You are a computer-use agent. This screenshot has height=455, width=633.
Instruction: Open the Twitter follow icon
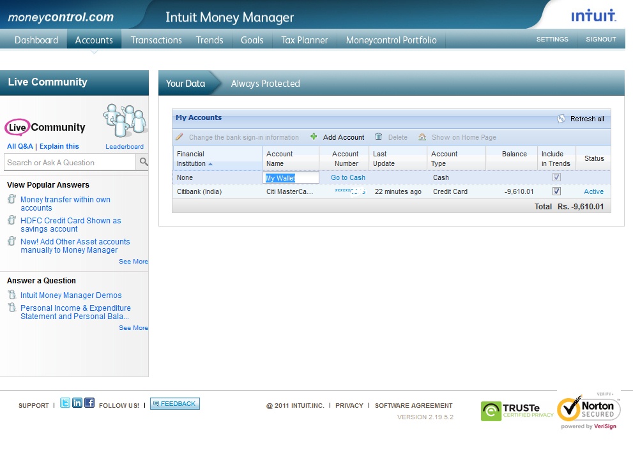pyautogui.click(x=65, y=403)
